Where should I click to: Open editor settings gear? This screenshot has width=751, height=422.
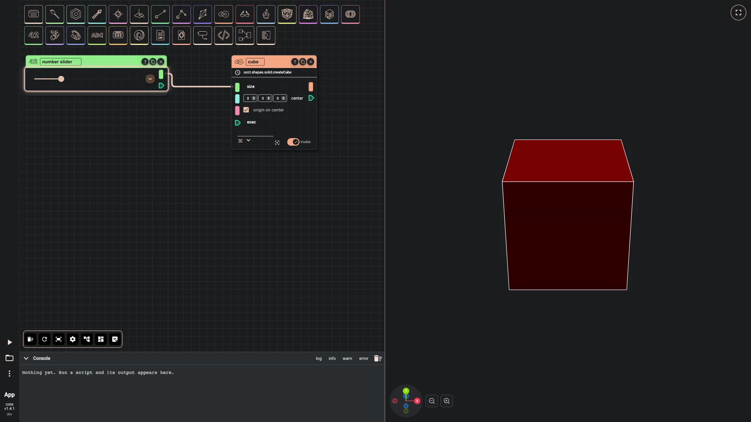click(x=73, y=339)
